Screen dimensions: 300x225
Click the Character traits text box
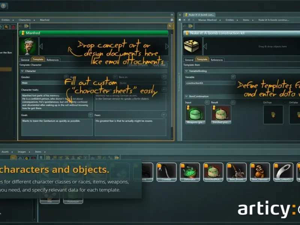[57, 102]
